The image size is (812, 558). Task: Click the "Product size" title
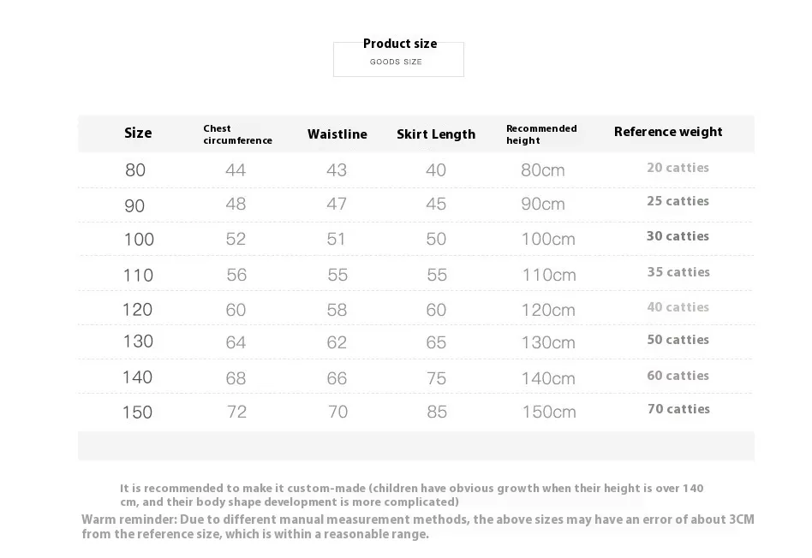click(400, 44)
